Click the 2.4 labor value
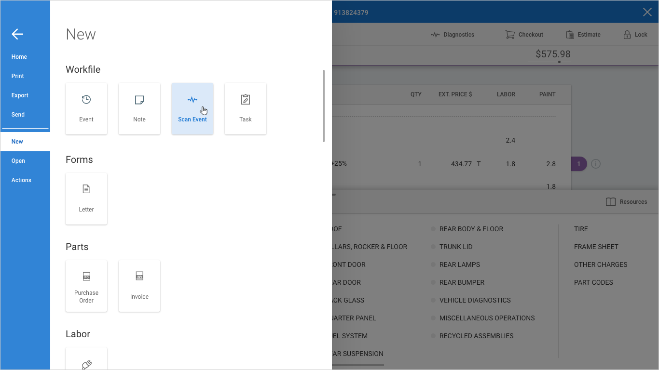 (x=510, y=140)
